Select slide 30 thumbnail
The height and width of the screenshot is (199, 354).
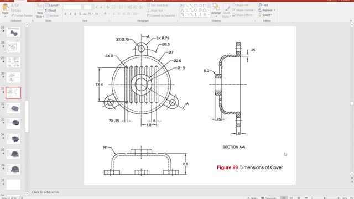(x=13, y=77)
